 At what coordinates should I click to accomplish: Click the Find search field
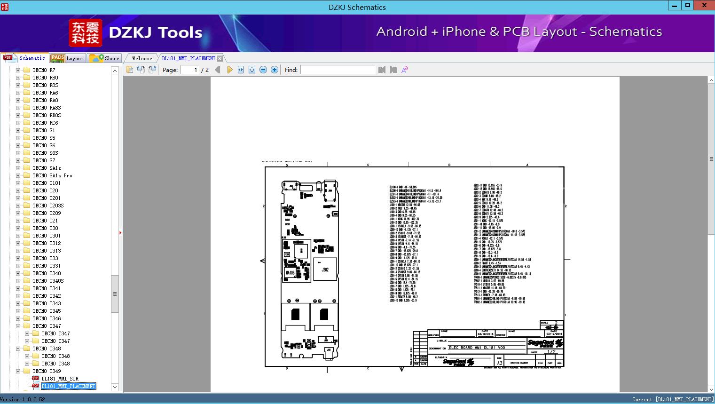(x=338, y=70)
